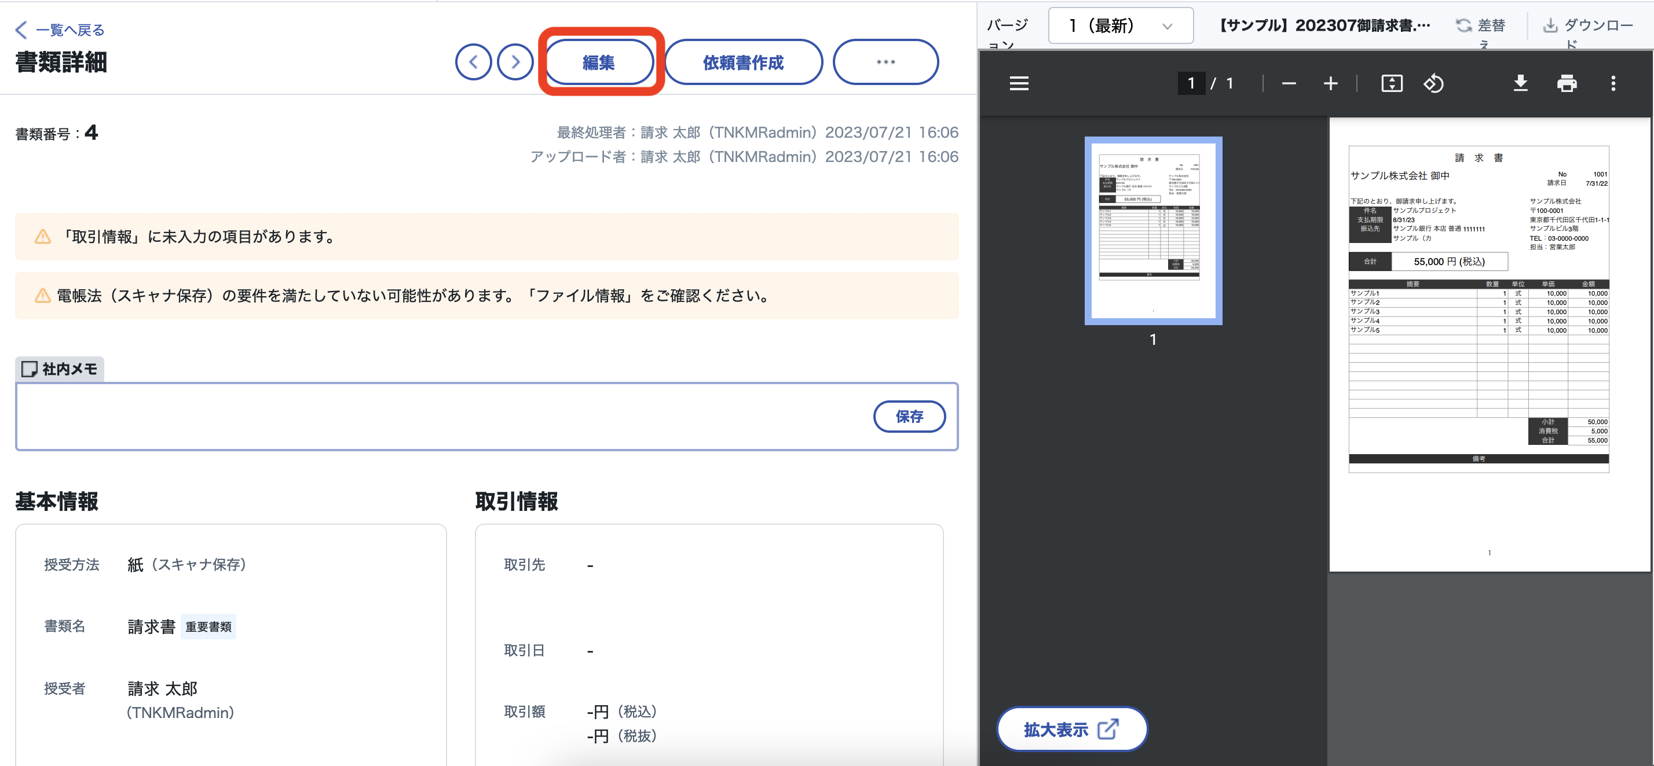Click the 取引情報 section heading
1654x766 pixels.
(516, 501)
